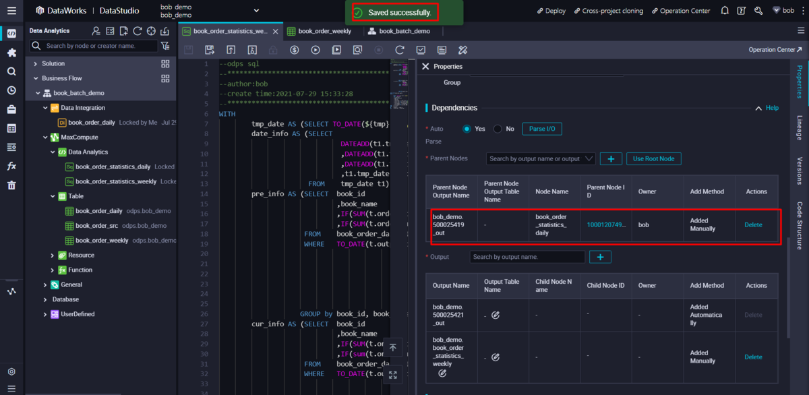
Task: Click the Run play icon in toolbar
Action: click(316, 50)
